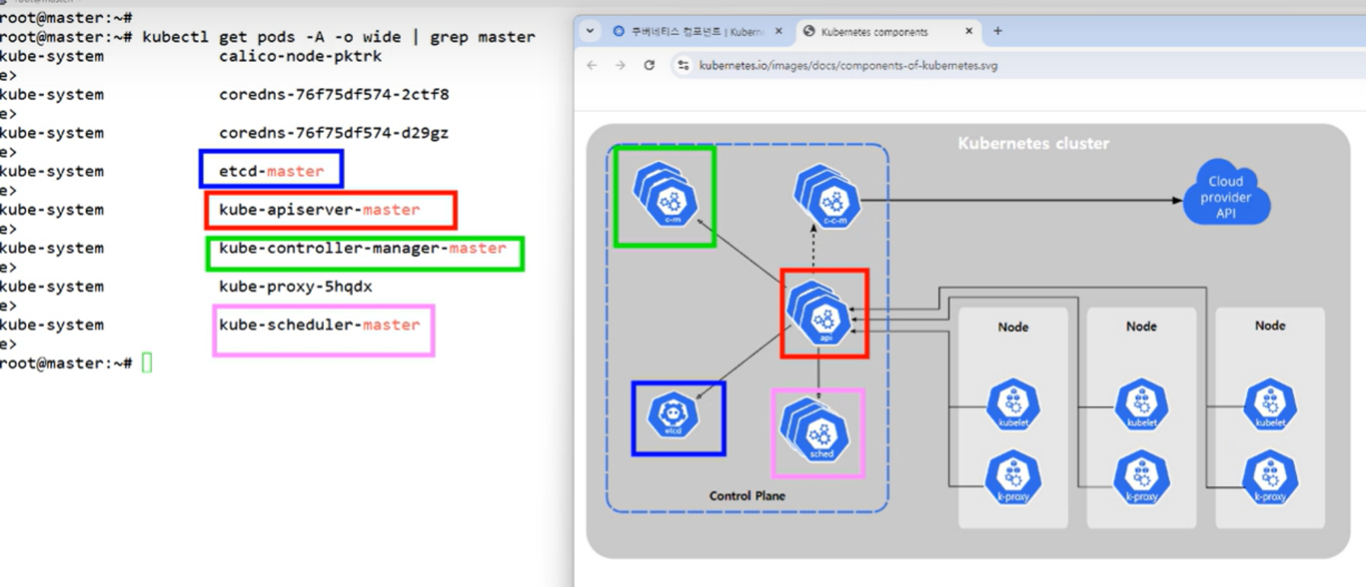Click kubelet icon in the leftmost Node
1366x587 pixels.
click(x=1014, y=405)
